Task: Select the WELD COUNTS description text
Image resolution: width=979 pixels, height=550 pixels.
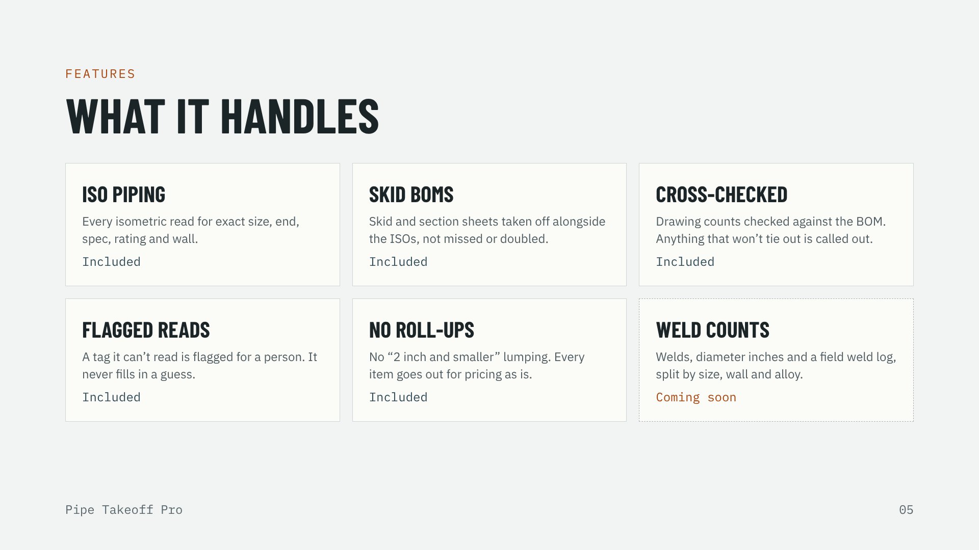Action: [x=776, y=366]
